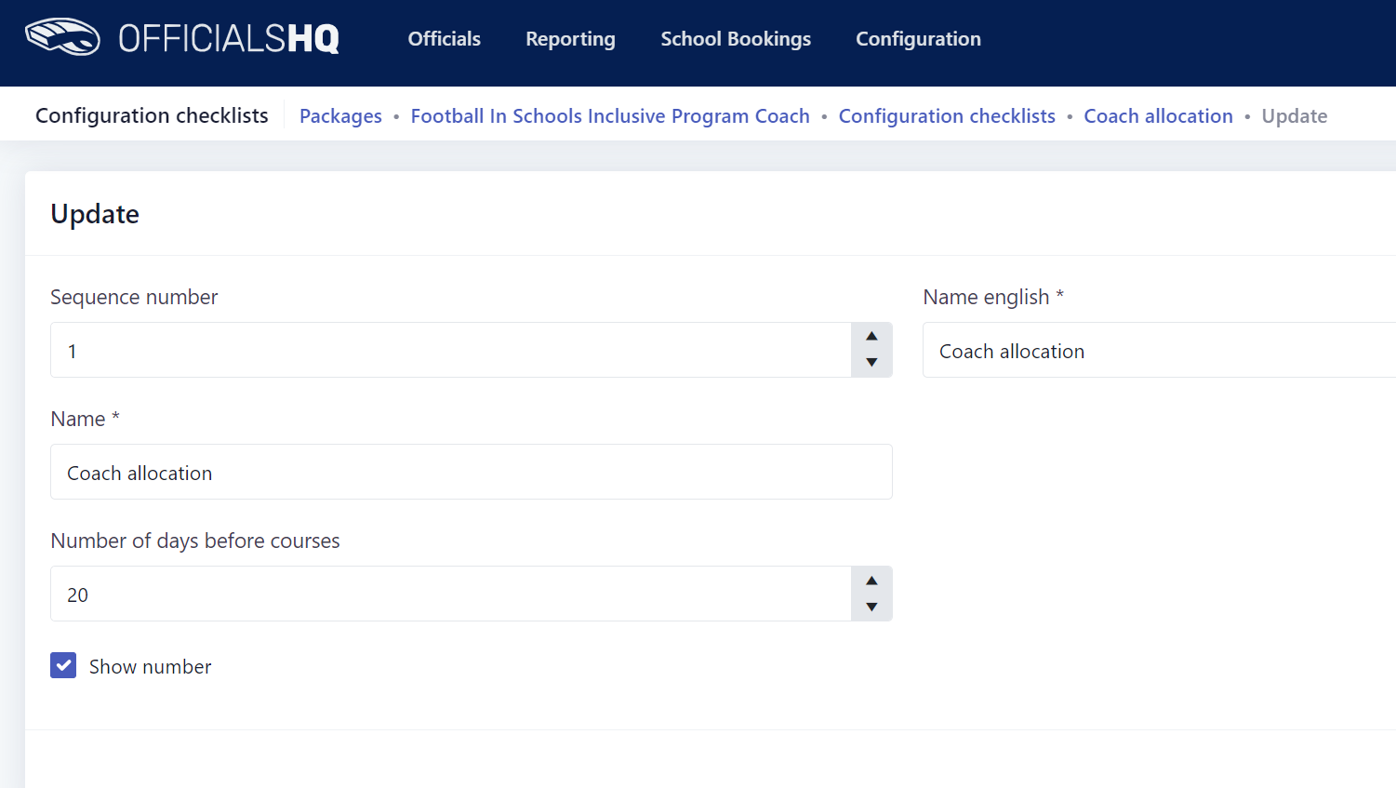Open the Configuration menu

click(x=918, y=39)
